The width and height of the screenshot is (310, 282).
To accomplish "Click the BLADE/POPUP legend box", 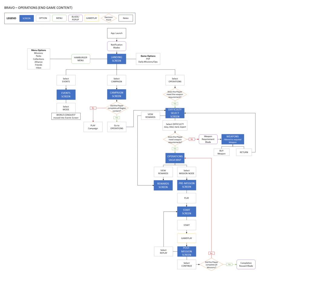I will (x=75, y=18).
